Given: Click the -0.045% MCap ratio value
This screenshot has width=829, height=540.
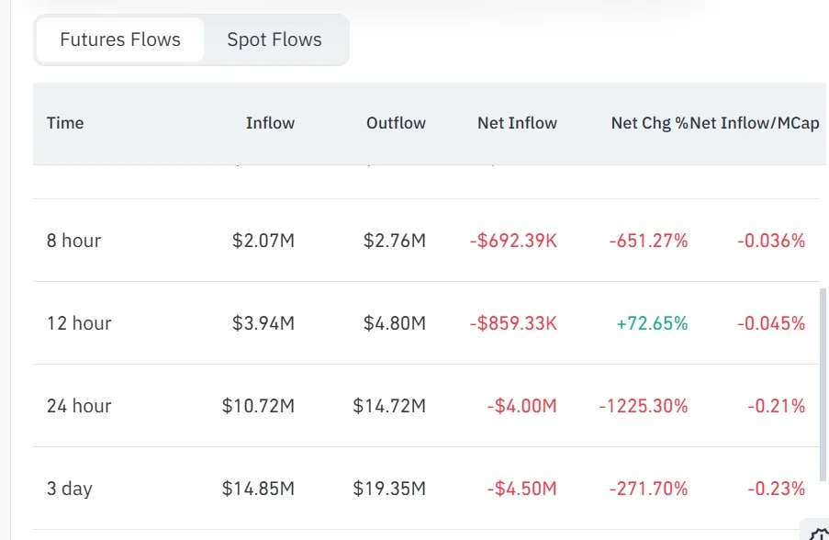Looking at the screenshot, I should click(771, 323).
